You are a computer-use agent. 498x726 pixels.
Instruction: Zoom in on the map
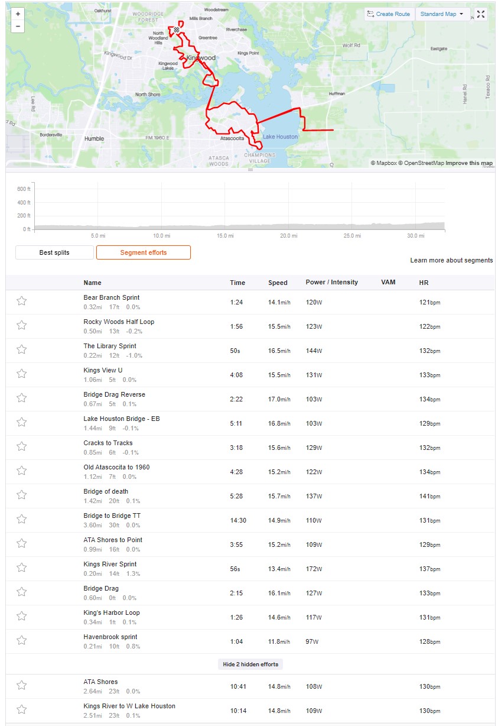18,14
